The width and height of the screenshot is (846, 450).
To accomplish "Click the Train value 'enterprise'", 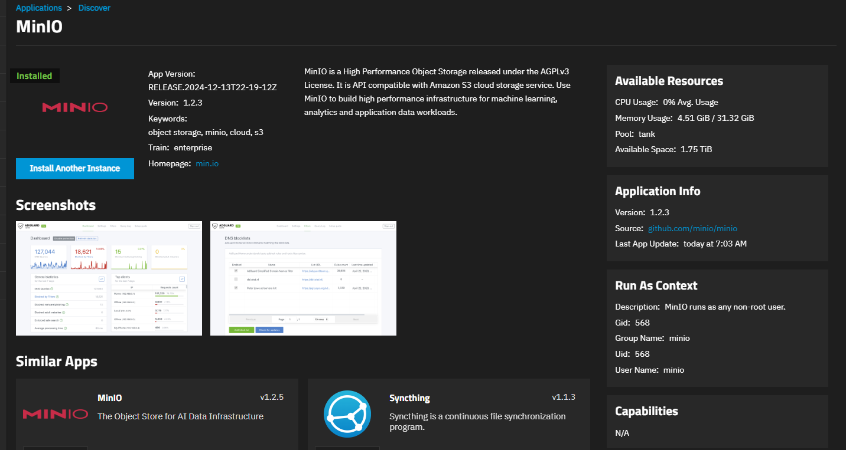I will click(193, 147).
